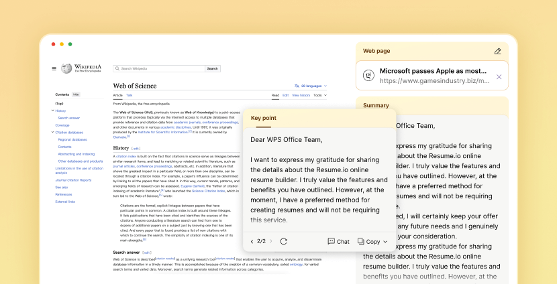The width and height of the screenshot is (557, 284).
Task: Open the Clarivate link
Action: point(119,137)
